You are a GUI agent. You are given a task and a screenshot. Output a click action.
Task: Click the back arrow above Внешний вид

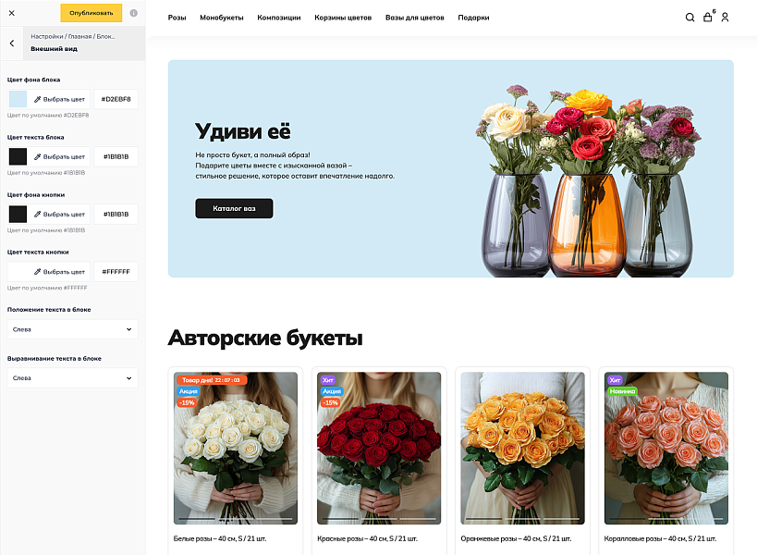(11, 43)
